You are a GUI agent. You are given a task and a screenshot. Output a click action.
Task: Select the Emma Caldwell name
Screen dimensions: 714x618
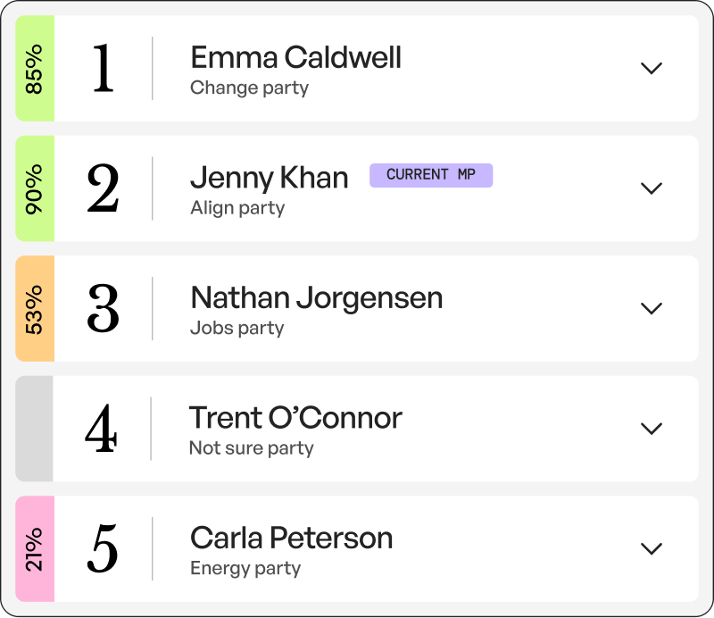295,58
